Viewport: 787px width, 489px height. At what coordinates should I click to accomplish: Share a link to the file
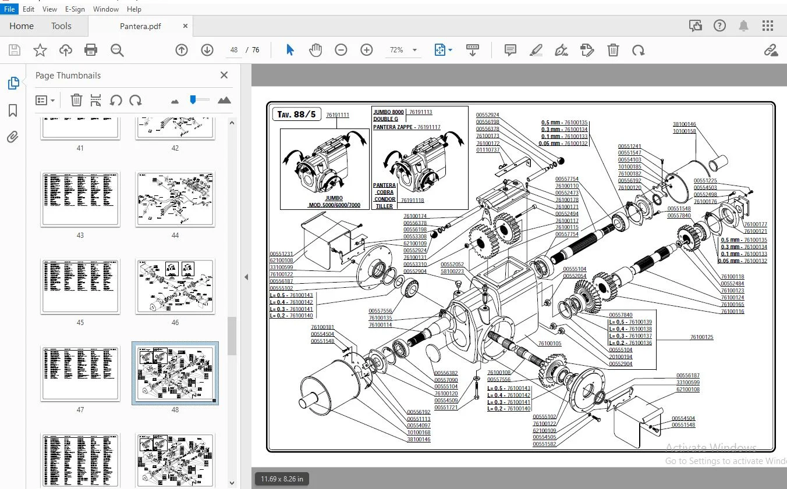click(771, 50)
